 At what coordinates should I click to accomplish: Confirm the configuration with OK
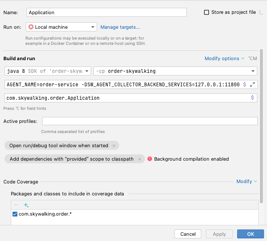click(x=250, y=234)
